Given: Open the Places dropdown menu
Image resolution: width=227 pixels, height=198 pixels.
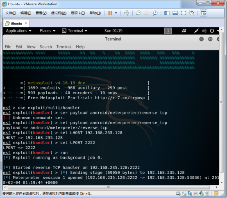Looking at the screenshot, I should (x=48, y=31).
